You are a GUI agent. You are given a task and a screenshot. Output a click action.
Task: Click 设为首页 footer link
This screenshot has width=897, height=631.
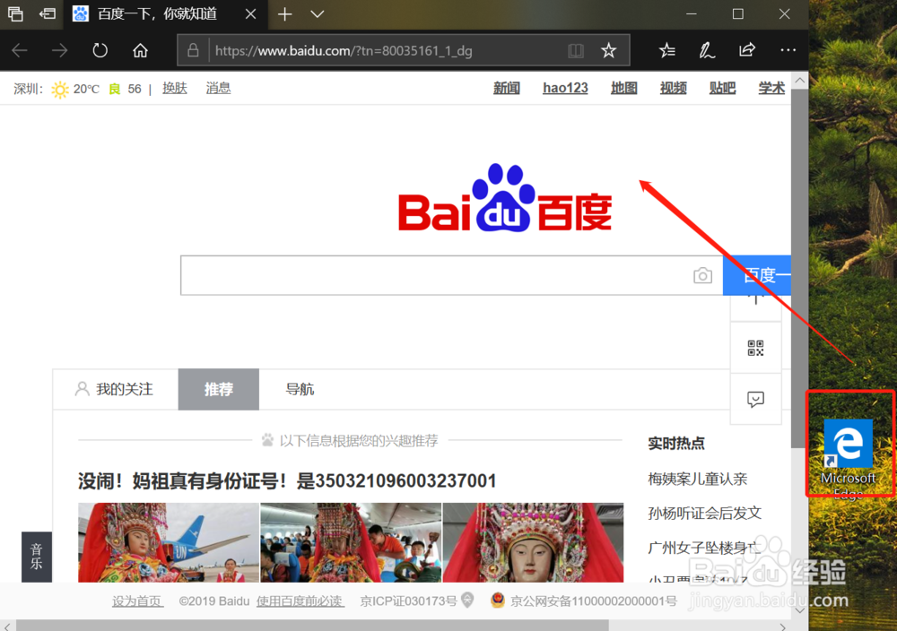137,601
